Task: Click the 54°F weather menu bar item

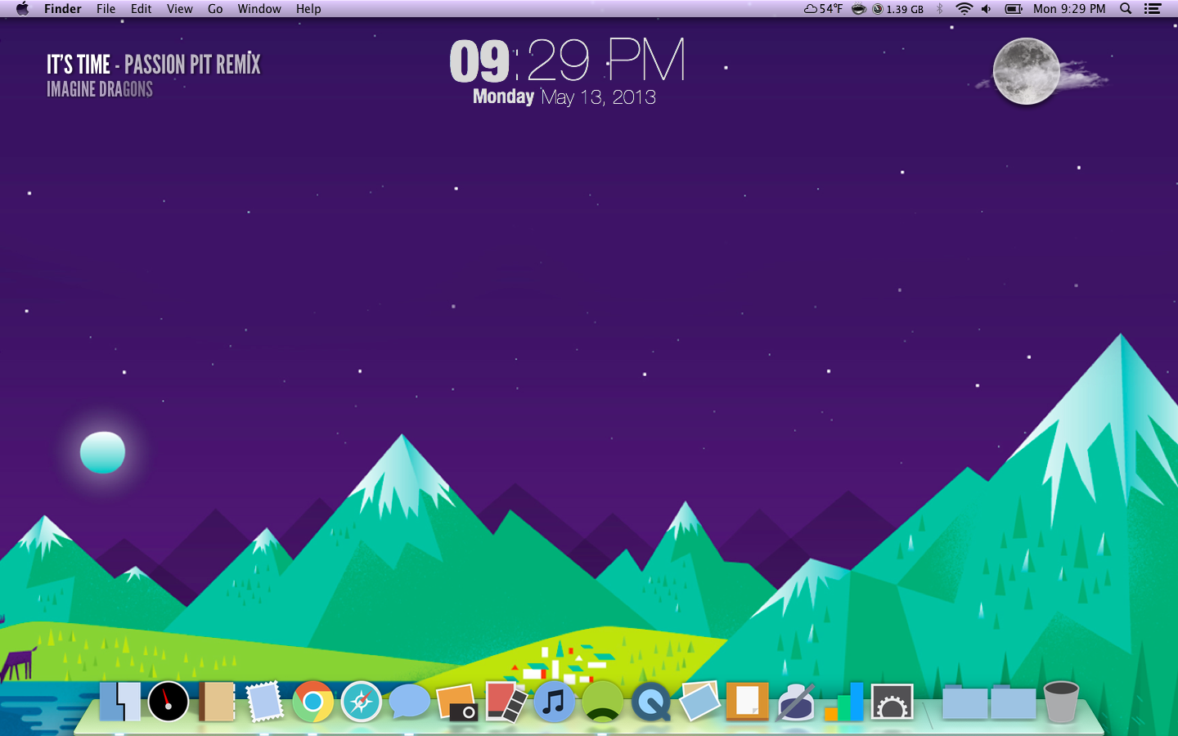Action: pos(823,9)
